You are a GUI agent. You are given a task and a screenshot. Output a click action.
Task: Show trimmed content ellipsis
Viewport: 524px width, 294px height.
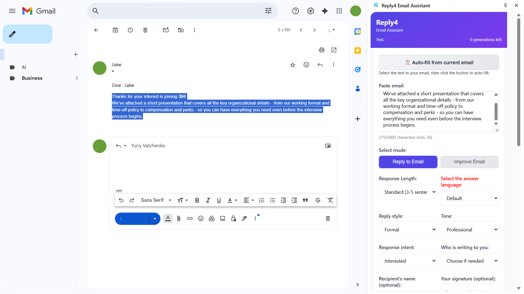click(119, 191)
